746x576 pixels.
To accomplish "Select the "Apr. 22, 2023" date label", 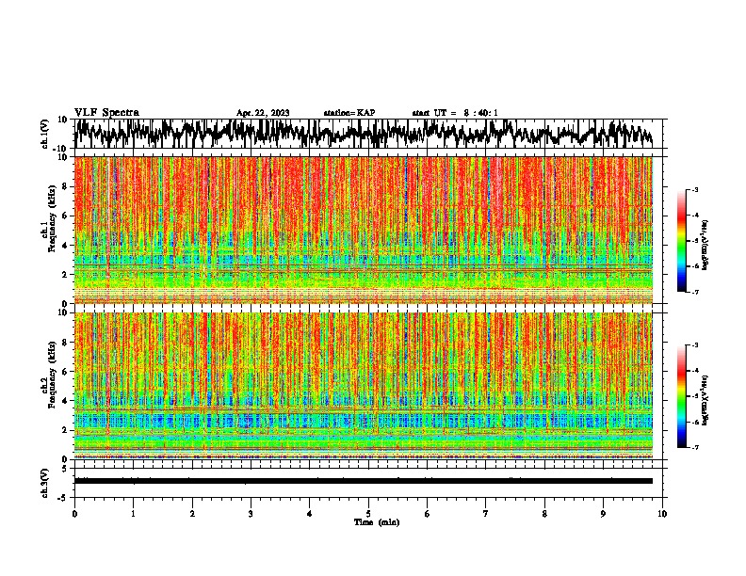I will click(263, 113).
